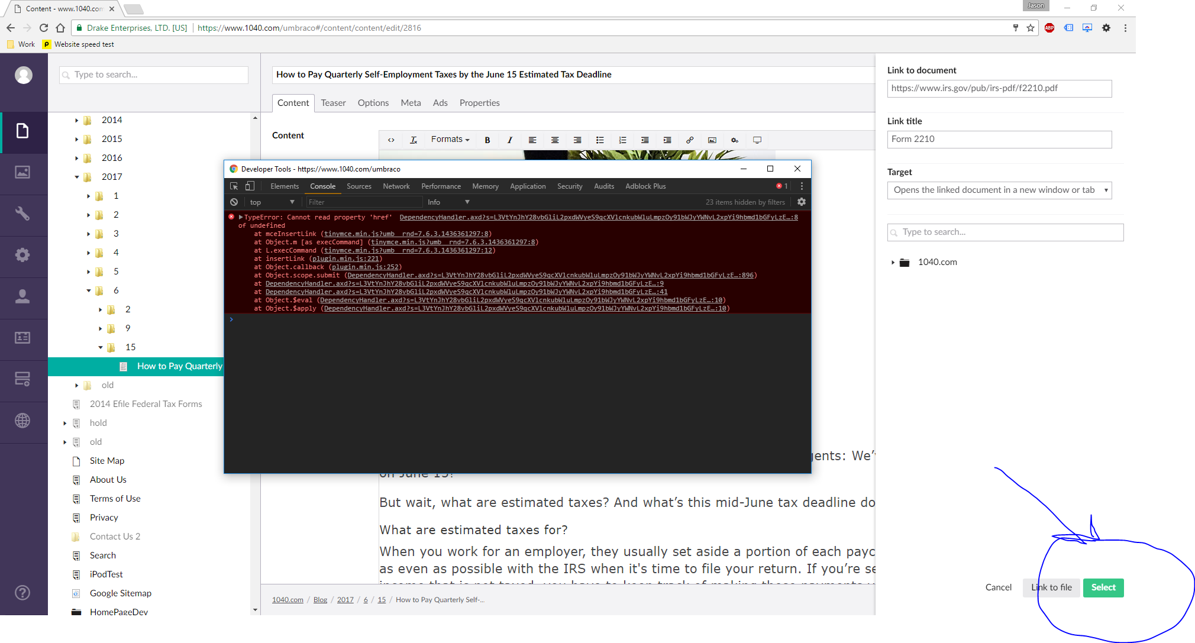Open DevTools console settings gear
The width and height of the screenshot is (1195, 643).
[802, 202]
